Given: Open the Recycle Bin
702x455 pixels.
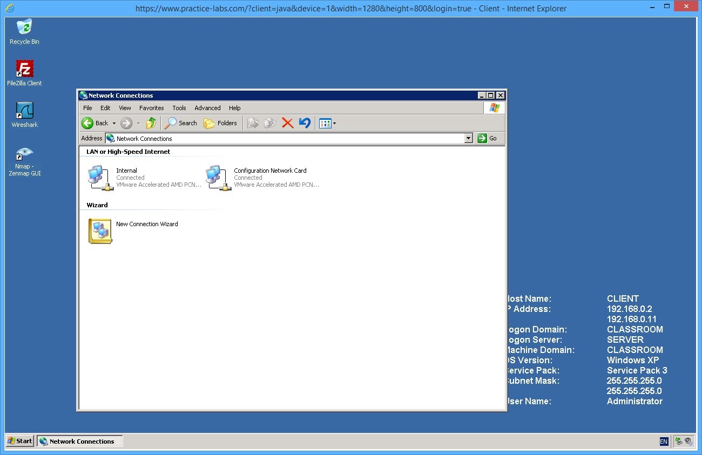Looking at the screenshot, I should click(x=24, y=28).
